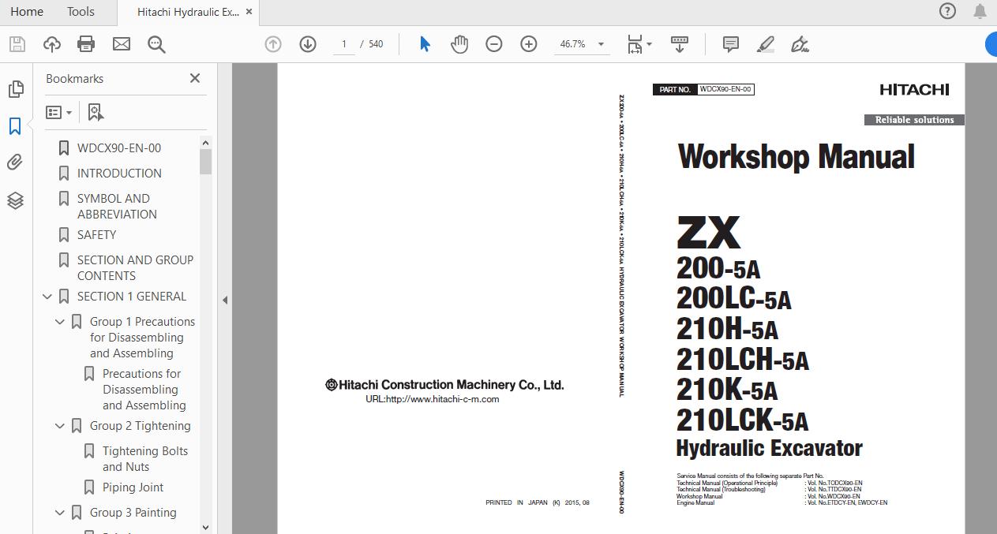Screen dimensions: 997x534
Task: Collapse Group 1 Precautions bookmark
Action: pos(60,322)
